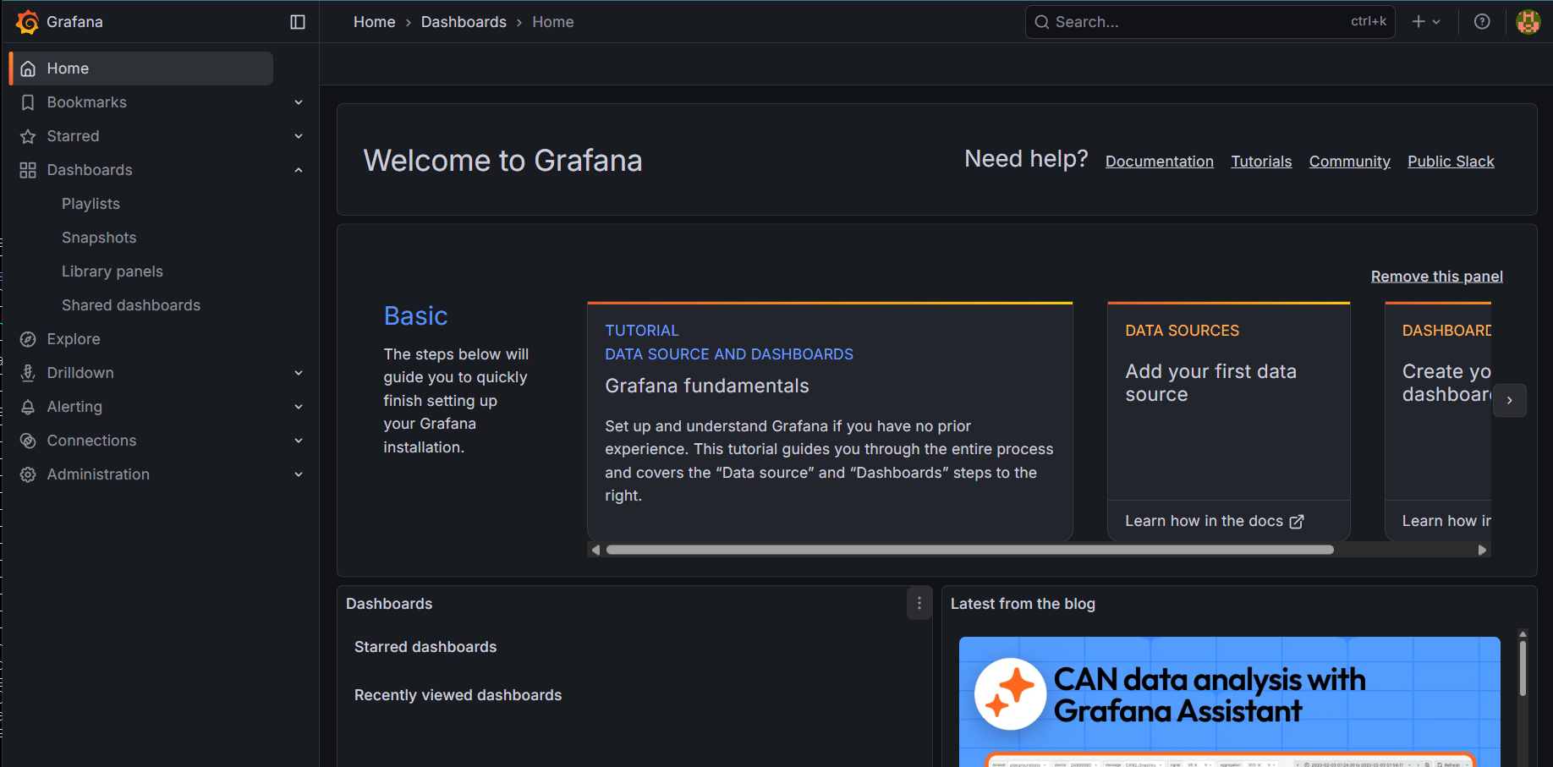Click the Administration gear icon

(28, 474)
